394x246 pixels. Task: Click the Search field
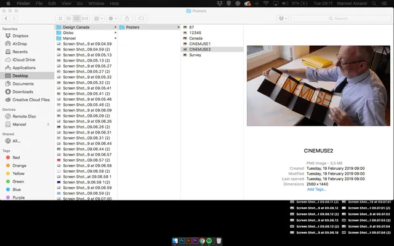341,18
